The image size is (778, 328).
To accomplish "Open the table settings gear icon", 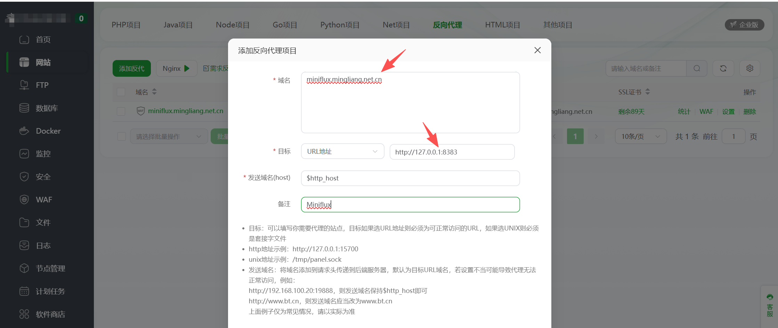I will 749,68.
